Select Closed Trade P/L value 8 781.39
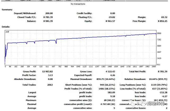Screen dimensions: 170x111 click(48, 17)
